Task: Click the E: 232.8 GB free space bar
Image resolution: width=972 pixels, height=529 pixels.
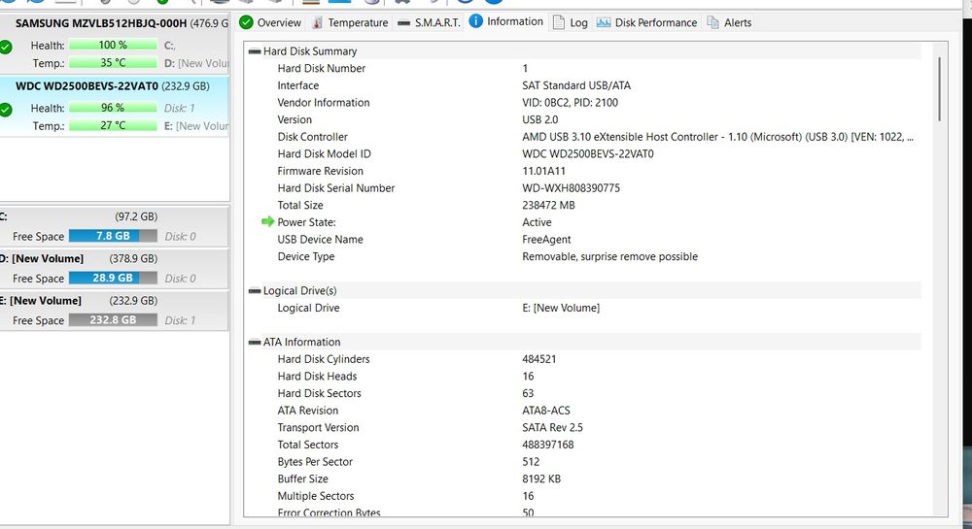Action: (x=113, y=320)
